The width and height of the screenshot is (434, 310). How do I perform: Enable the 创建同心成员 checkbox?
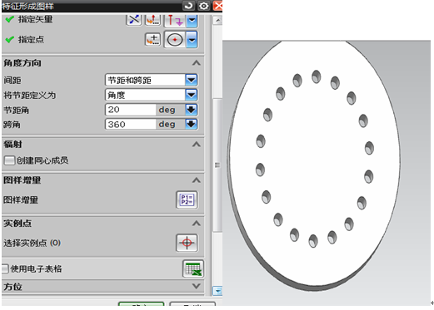[9, 160]
